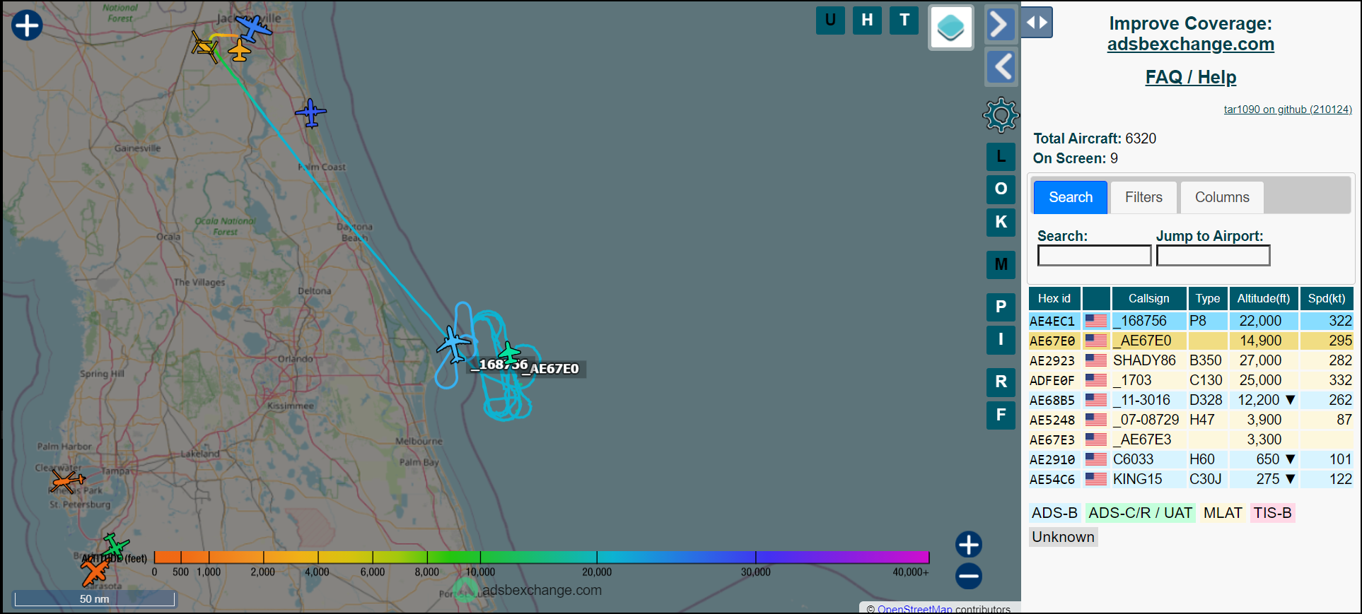
Task: Sort table by Hex id column
Action: point(1054,299)
